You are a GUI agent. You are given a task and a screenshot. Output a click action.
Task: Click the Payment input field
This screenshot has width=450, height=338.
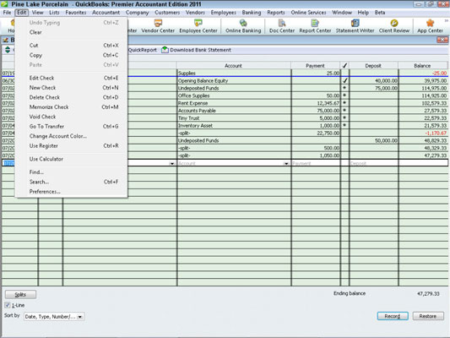pos(316,163)
